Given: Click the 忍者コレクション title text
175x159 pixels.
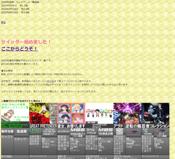Looking at the screenshot, I should pyautogui.click(x=155, y=126).
